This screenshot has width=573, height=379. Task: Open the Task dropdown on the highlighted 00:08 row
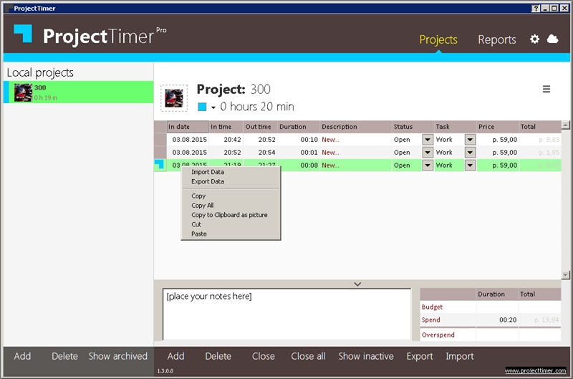pyautogui.click(x=470, y=165)
